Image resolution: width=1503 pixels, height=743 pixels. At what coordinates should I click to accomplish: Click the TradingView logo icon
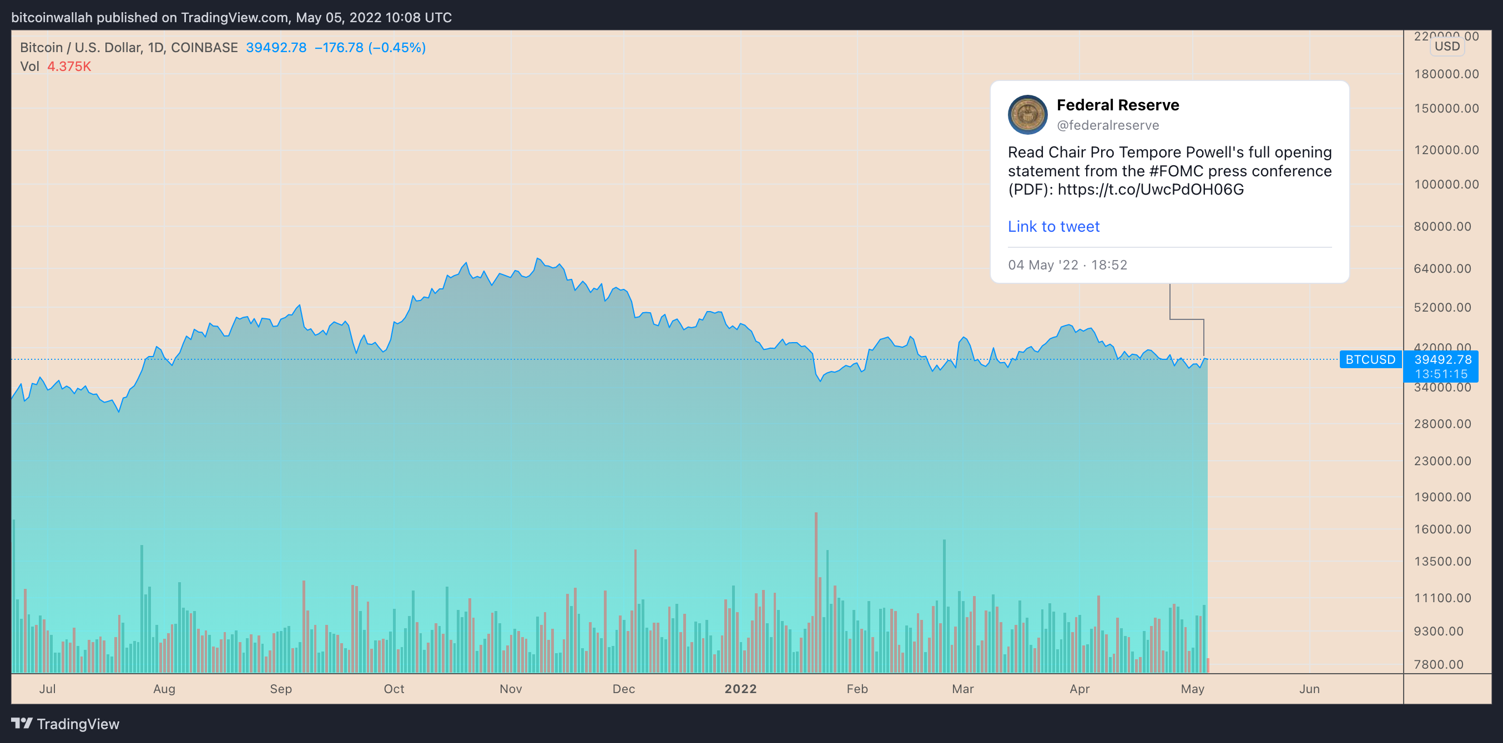coord(22,723)
